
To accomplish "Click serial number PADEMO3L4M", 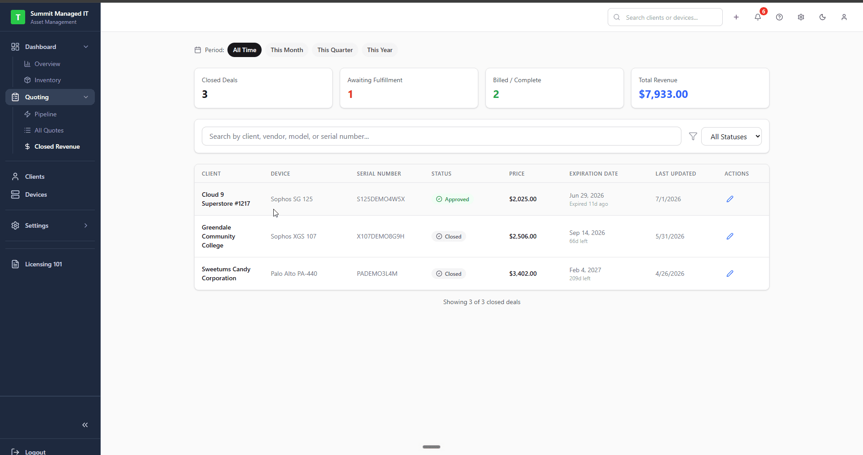I will click(377, 274).
